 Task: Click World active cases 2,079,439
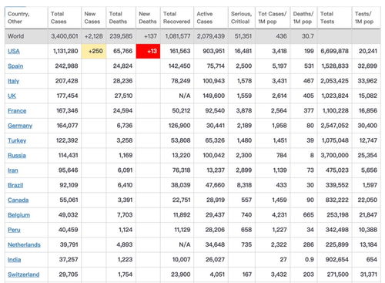click(211, 36)
